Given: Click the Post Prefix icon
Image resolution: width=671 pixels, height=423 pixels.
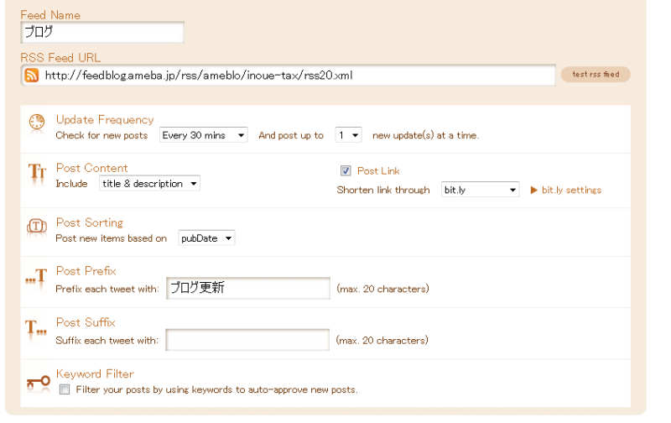Looking at the screenshot, I should (36, 277).
